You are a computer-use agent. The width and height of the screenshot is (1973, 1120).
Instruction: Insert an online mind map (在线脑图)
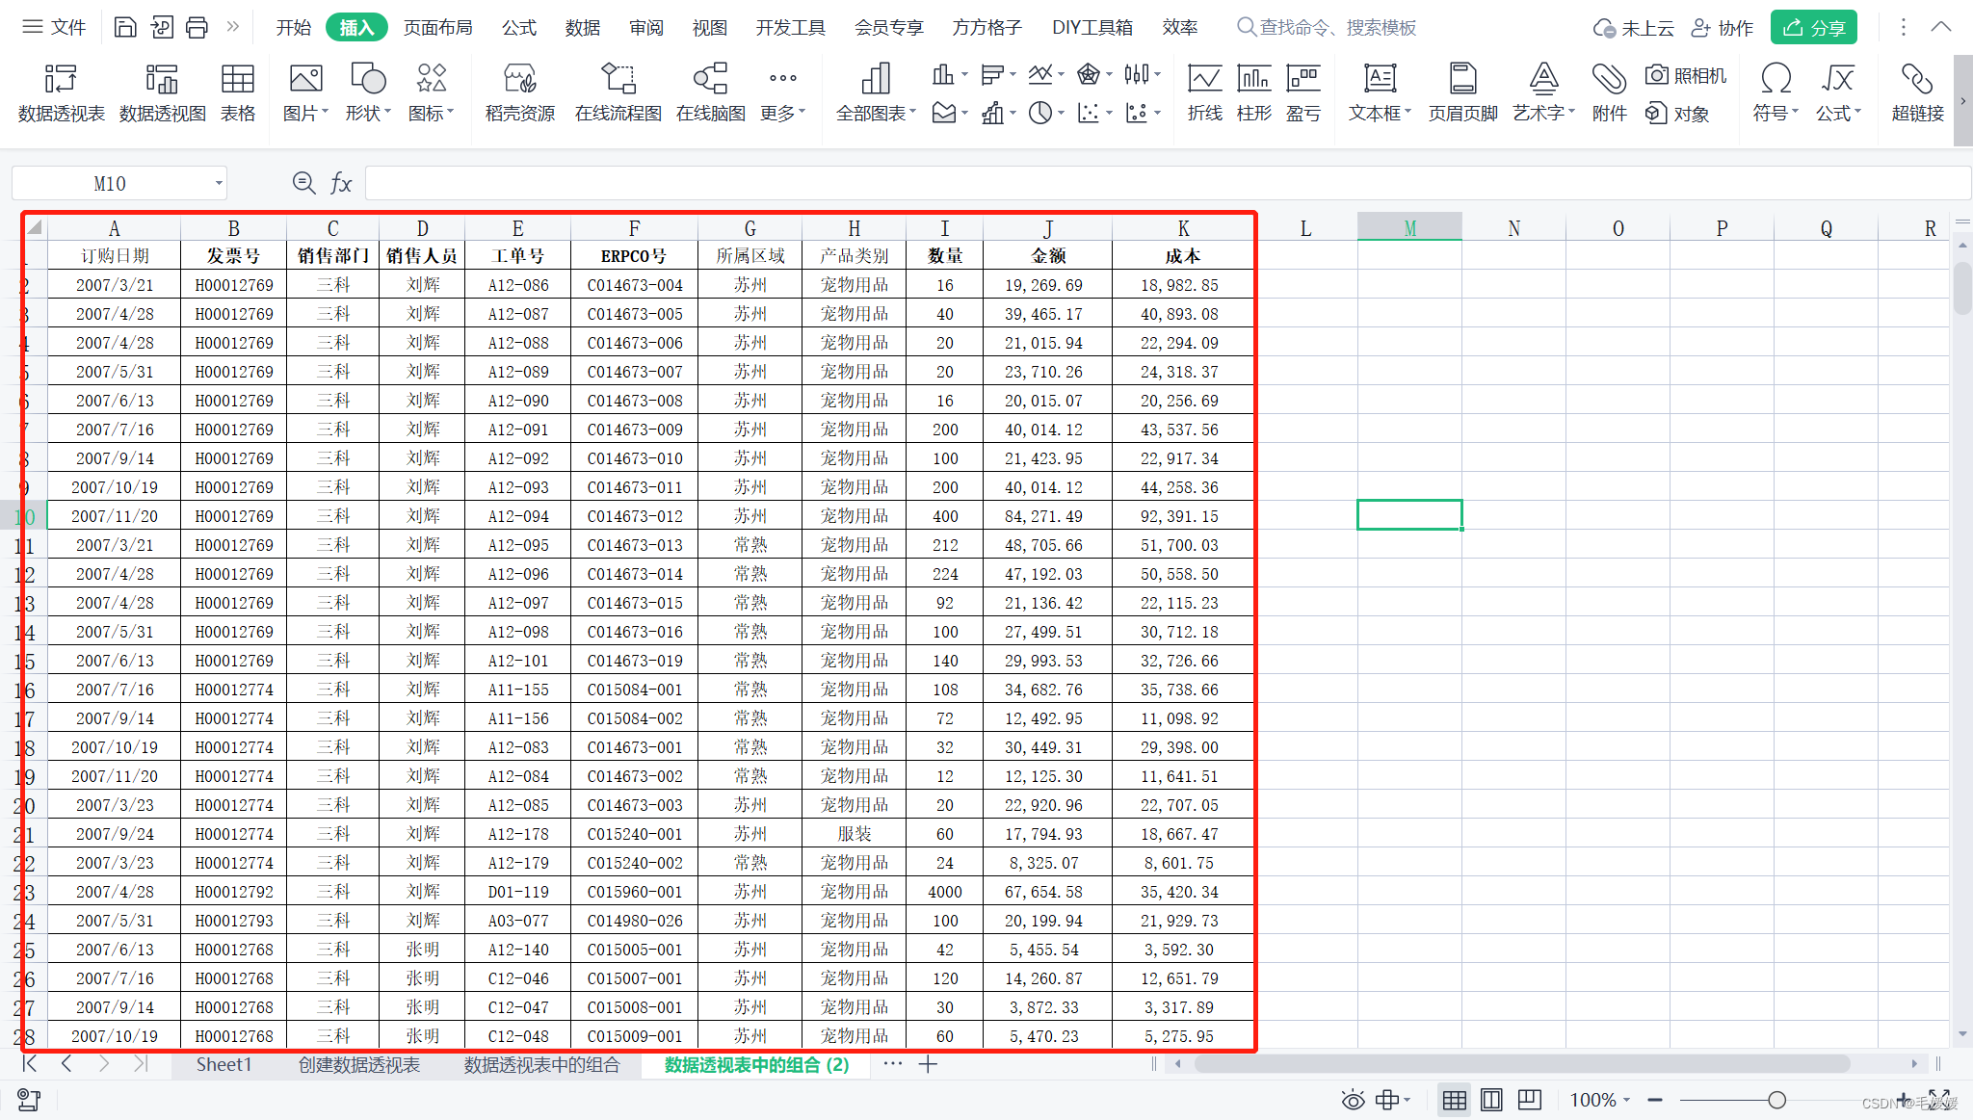click(710, 93)
